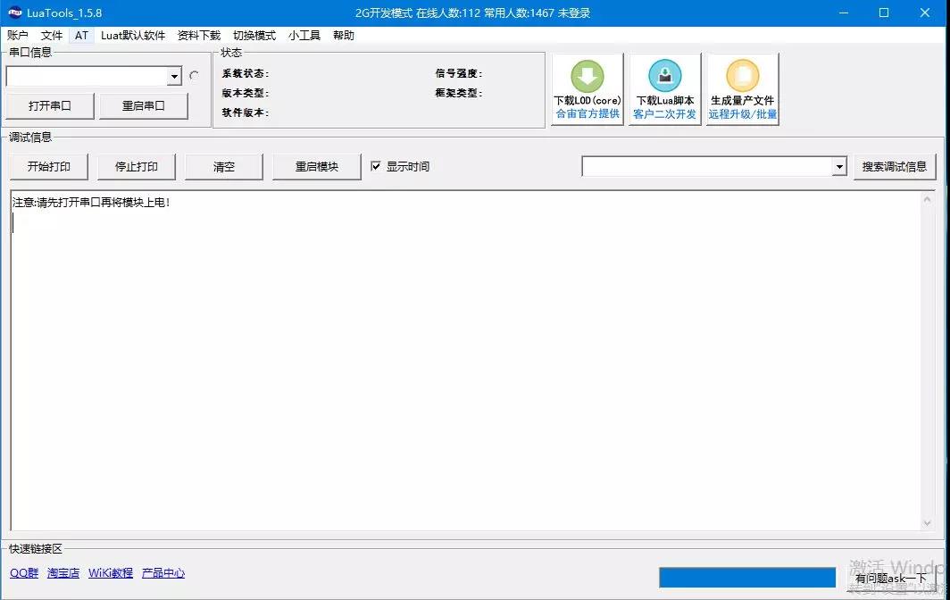Viewport: 950px width, 600px height.
Task: Minimize the LuaTools window
Action: [844, 12]
